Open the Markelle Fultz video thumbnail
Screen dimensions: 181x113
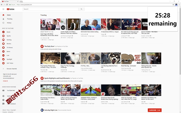coord(151,90)
